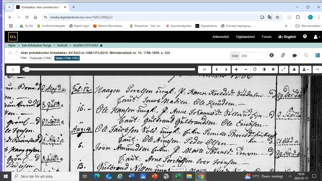Open the Arkivverket menu item
Screen dimensions: 322x181
pyautogui.click(x=221, y=37)
